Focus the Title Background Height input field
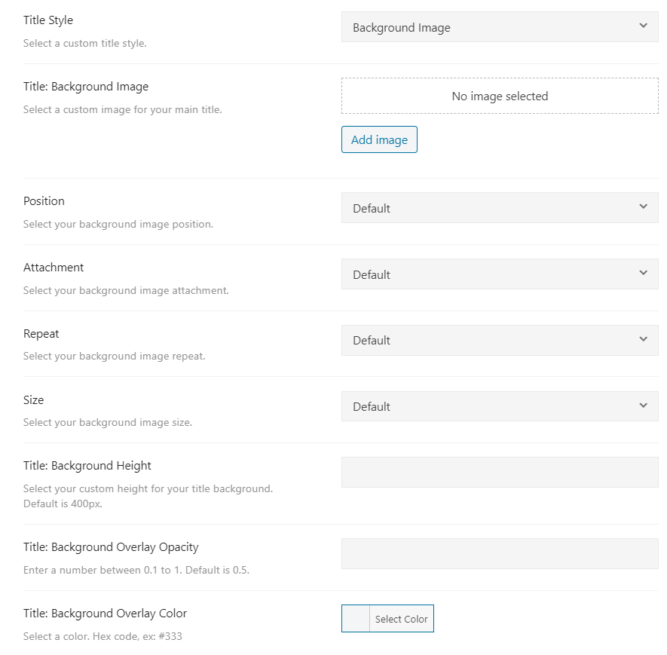This screenshot has width=667, height=655. click(500, 473)
